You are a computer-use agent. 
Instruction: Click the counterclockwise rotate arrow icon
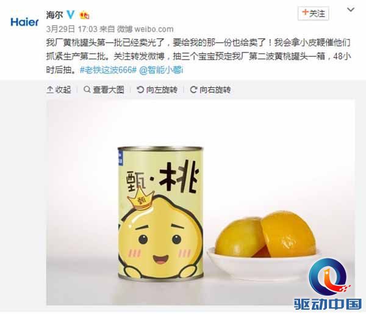click(140, 90)
